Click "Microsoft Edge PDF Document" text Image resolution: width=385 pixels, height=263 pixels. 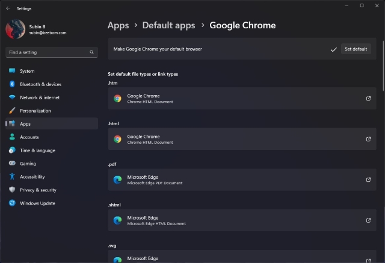pyautogui.click(x=155, y=183)
